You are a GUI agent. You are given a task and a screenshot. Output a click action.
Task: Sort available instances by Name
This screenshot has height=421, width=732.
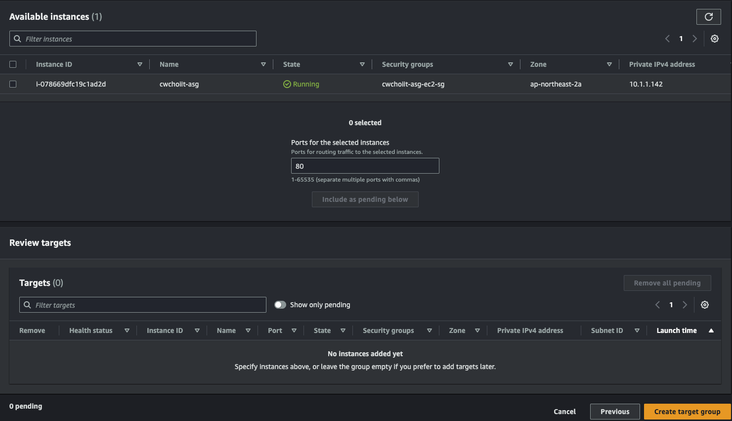point(263,64)
